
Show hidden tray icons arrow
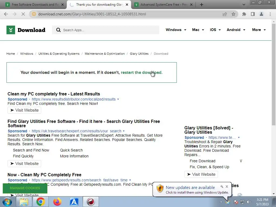coord(221,202)
